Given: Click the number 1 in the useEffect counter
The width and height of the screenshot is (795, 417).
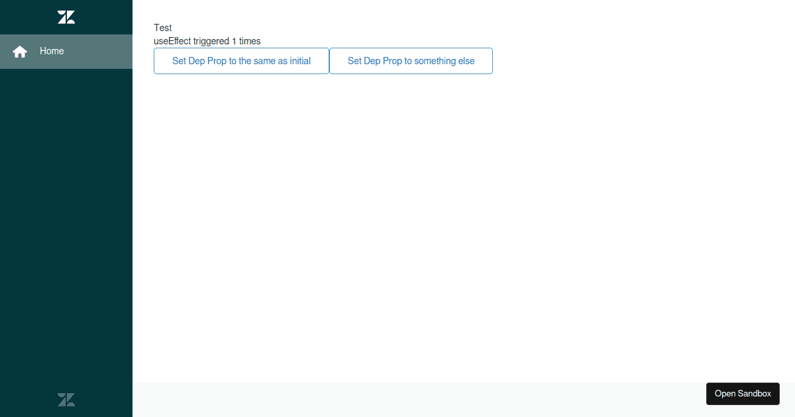Looking at the screenshot, I should coord(234,41).
